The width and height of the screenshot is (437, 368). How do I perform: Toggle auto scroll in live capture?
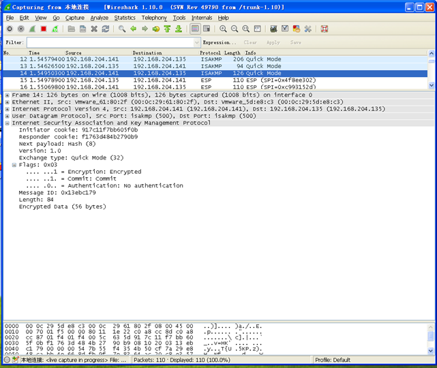pos(207,29)
